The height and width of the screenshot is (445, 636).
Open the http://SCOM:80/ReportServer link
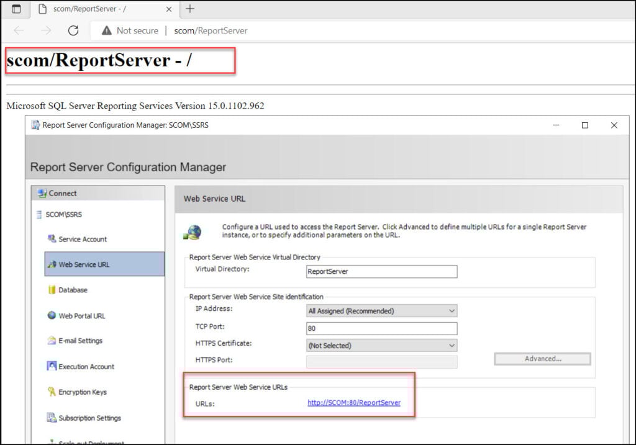(354, 403)
